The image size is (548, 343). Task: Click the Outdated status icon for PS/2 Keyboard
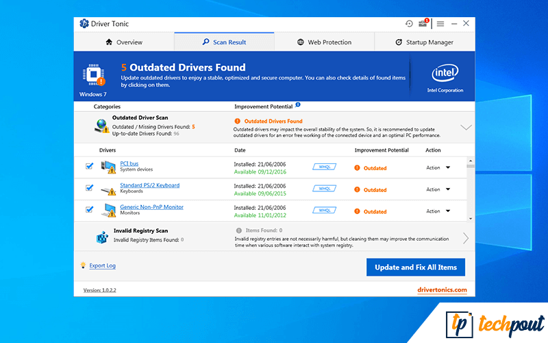point(357,189)
